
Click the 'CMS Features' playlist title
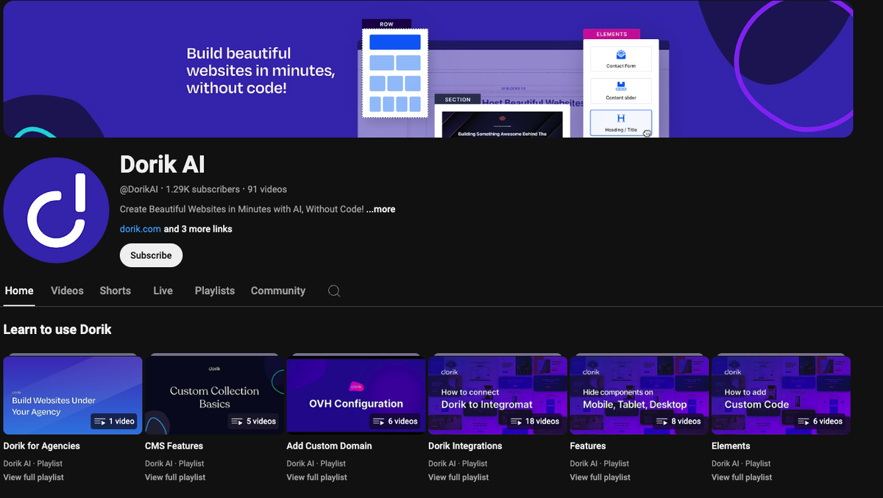coord(174,446)
